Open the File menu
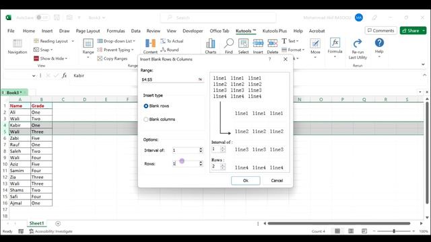431x242 pixels. pos(11,31)
